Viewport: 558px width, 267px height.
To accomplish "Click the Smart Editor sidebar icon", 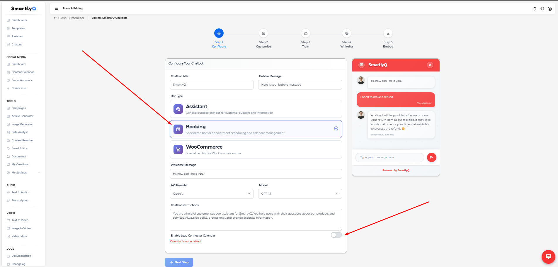I will 8,149.
